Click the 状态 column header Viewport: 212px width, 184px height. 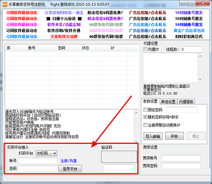click(86, 48)
